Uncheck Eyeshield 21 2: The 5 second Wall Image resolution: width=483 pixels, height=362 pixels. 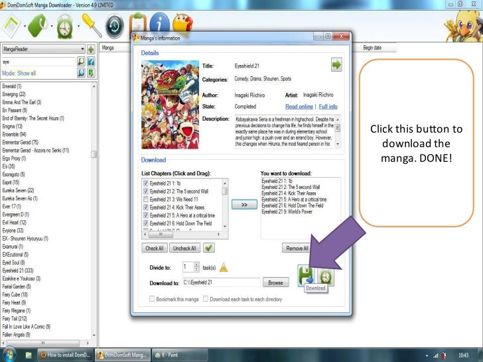(146, 191)
